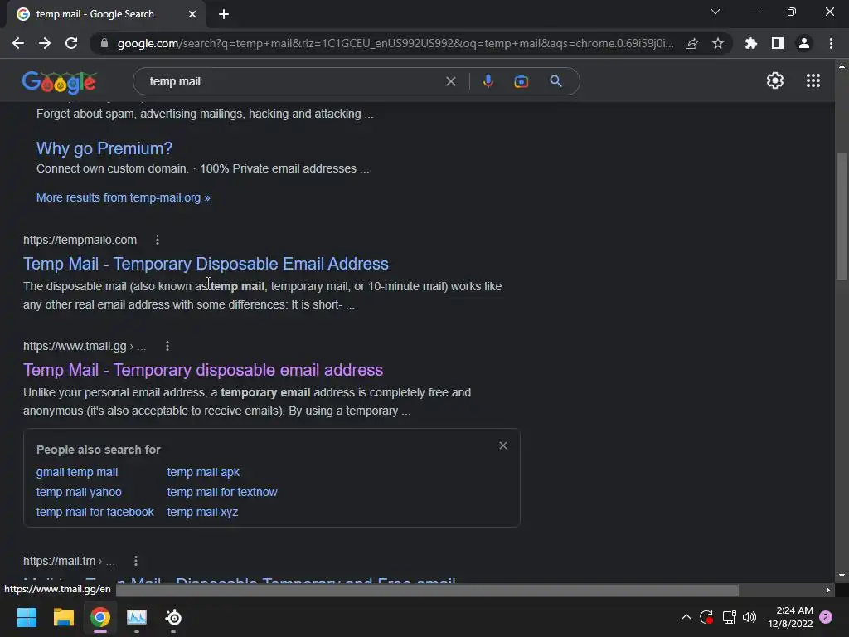Click the scroll-up arrow of vertical scrollbar
Image resolution: width=849 pixels, height=637 pixels.
point(842,66)
